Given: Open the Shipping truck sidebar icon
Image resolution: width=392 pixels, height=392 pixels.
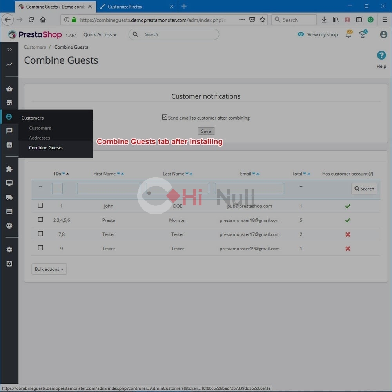Looking at the screenshot, I should click(x=9, y=197).
